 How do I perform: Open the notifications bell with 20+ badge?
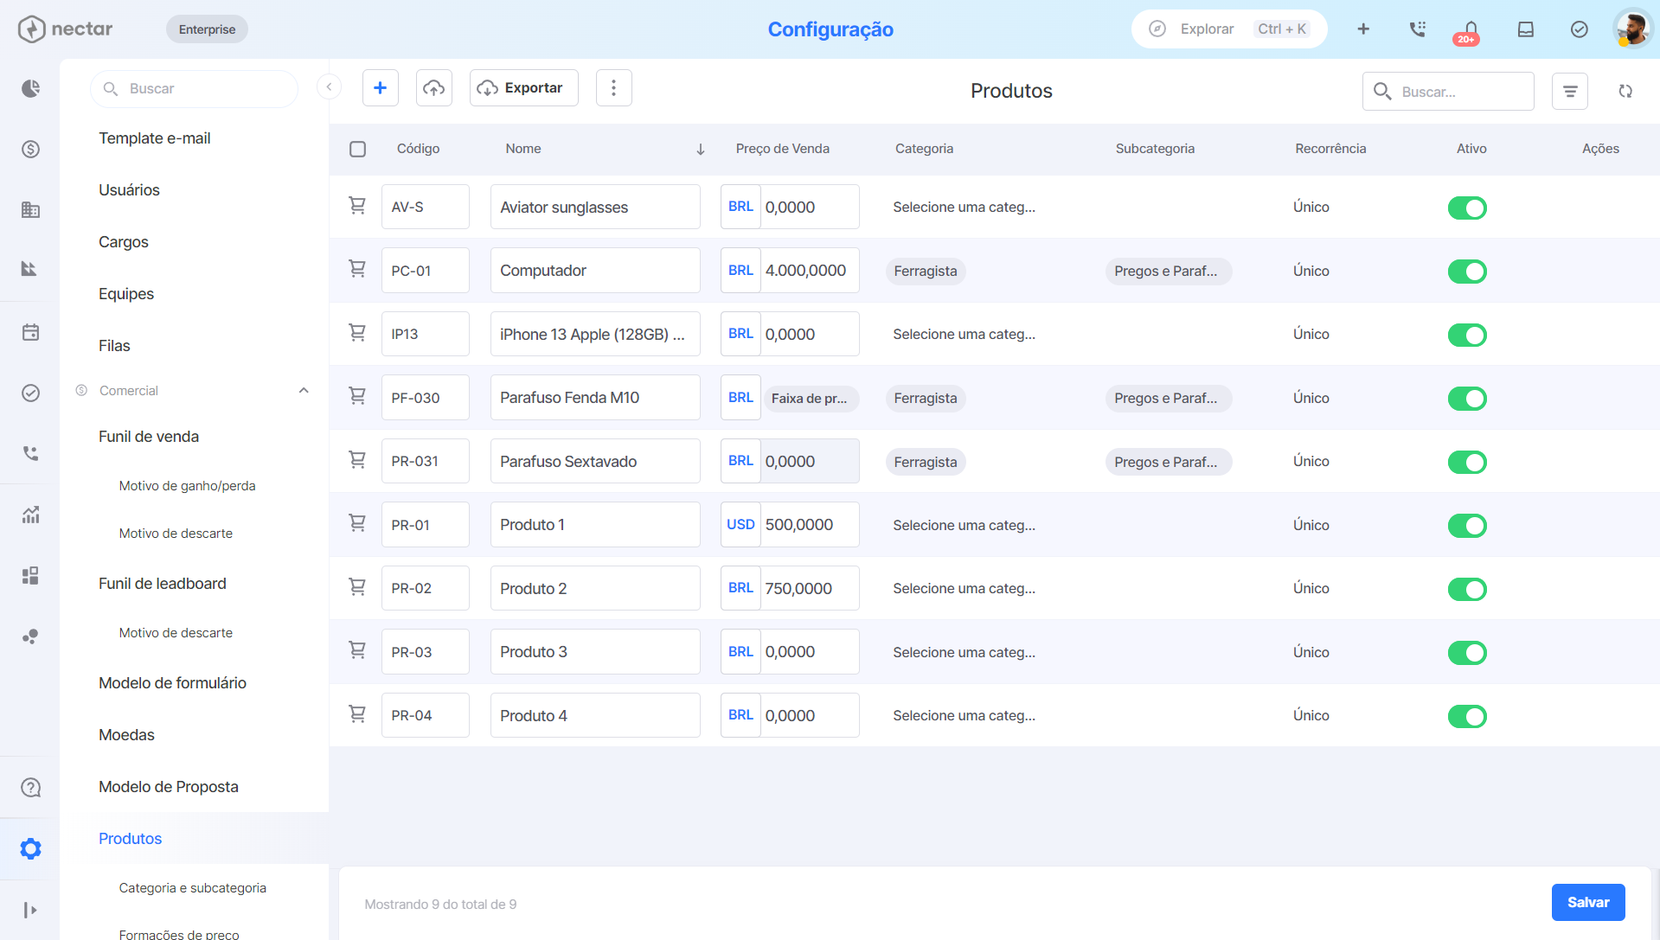[x=1470, y=31]
